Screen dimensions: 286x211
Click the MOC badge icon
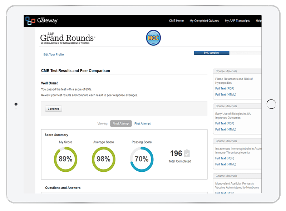click(153, 38)
